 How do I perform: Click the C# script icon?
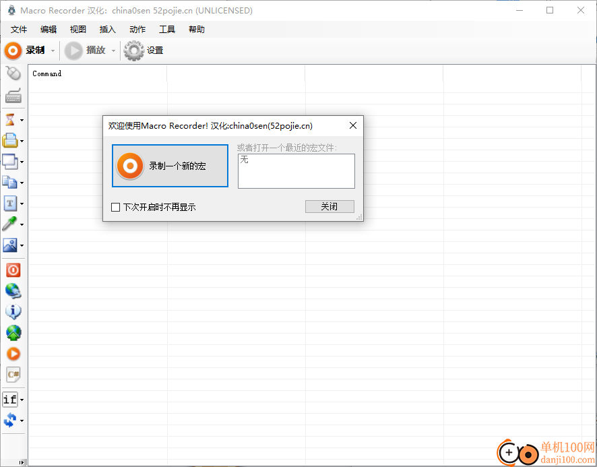[x=13, y=375]
